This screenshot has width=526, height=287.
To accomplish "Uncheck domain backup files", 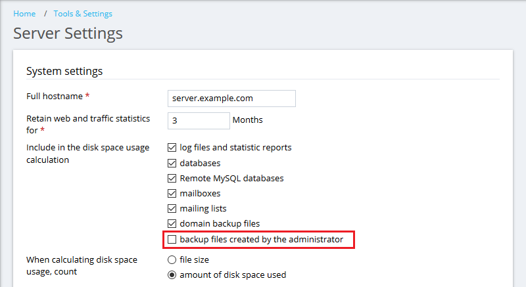I will click(172, 223).
